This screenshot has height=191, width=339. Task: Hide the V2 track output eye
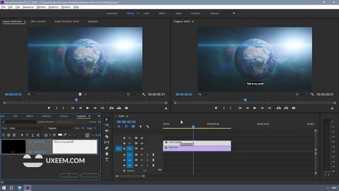(142, 143)
